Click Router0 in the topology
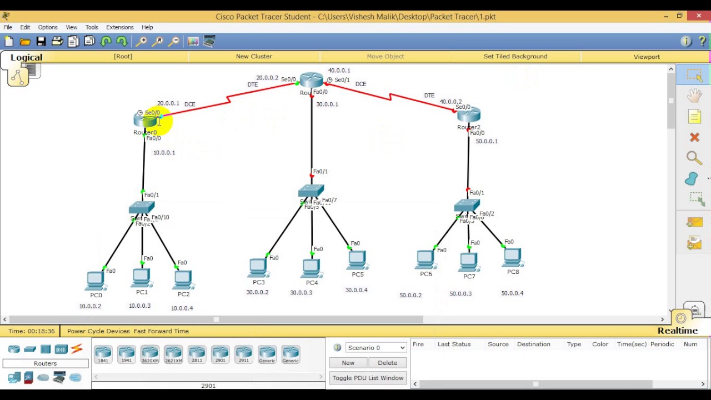 [146, 121]
